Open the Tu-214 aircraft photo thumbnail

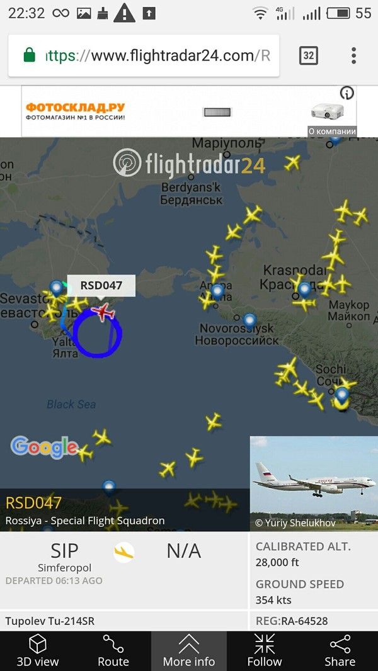(x=314, y=483)
